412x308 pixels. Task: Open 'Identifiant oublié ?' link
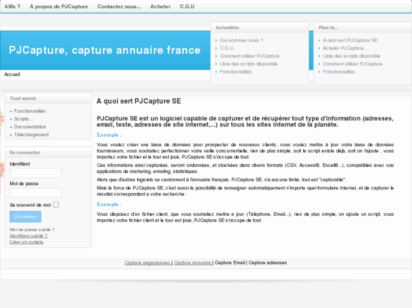[x=28, y=236]
